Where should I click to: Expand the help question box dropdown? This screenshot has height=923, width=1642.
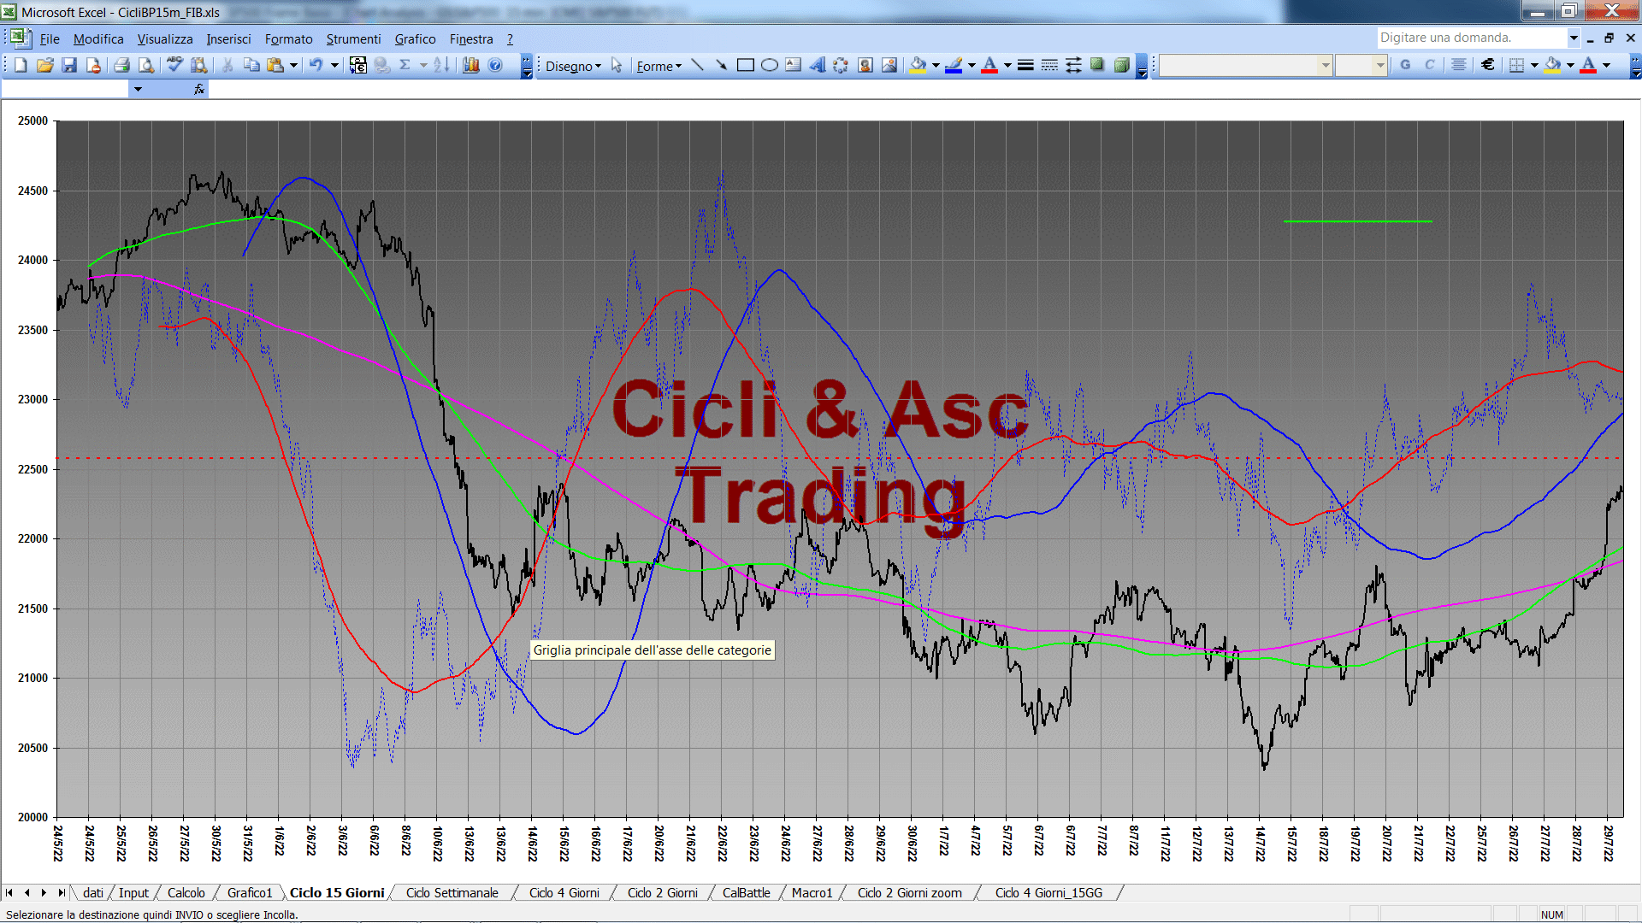(1574, 38)
